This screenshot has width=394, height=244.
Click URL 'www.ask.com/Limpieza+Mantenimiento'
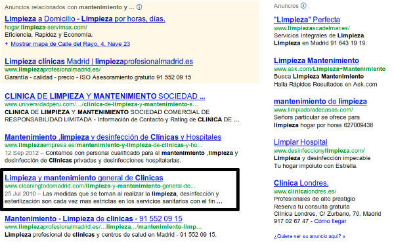click(330, 69)
